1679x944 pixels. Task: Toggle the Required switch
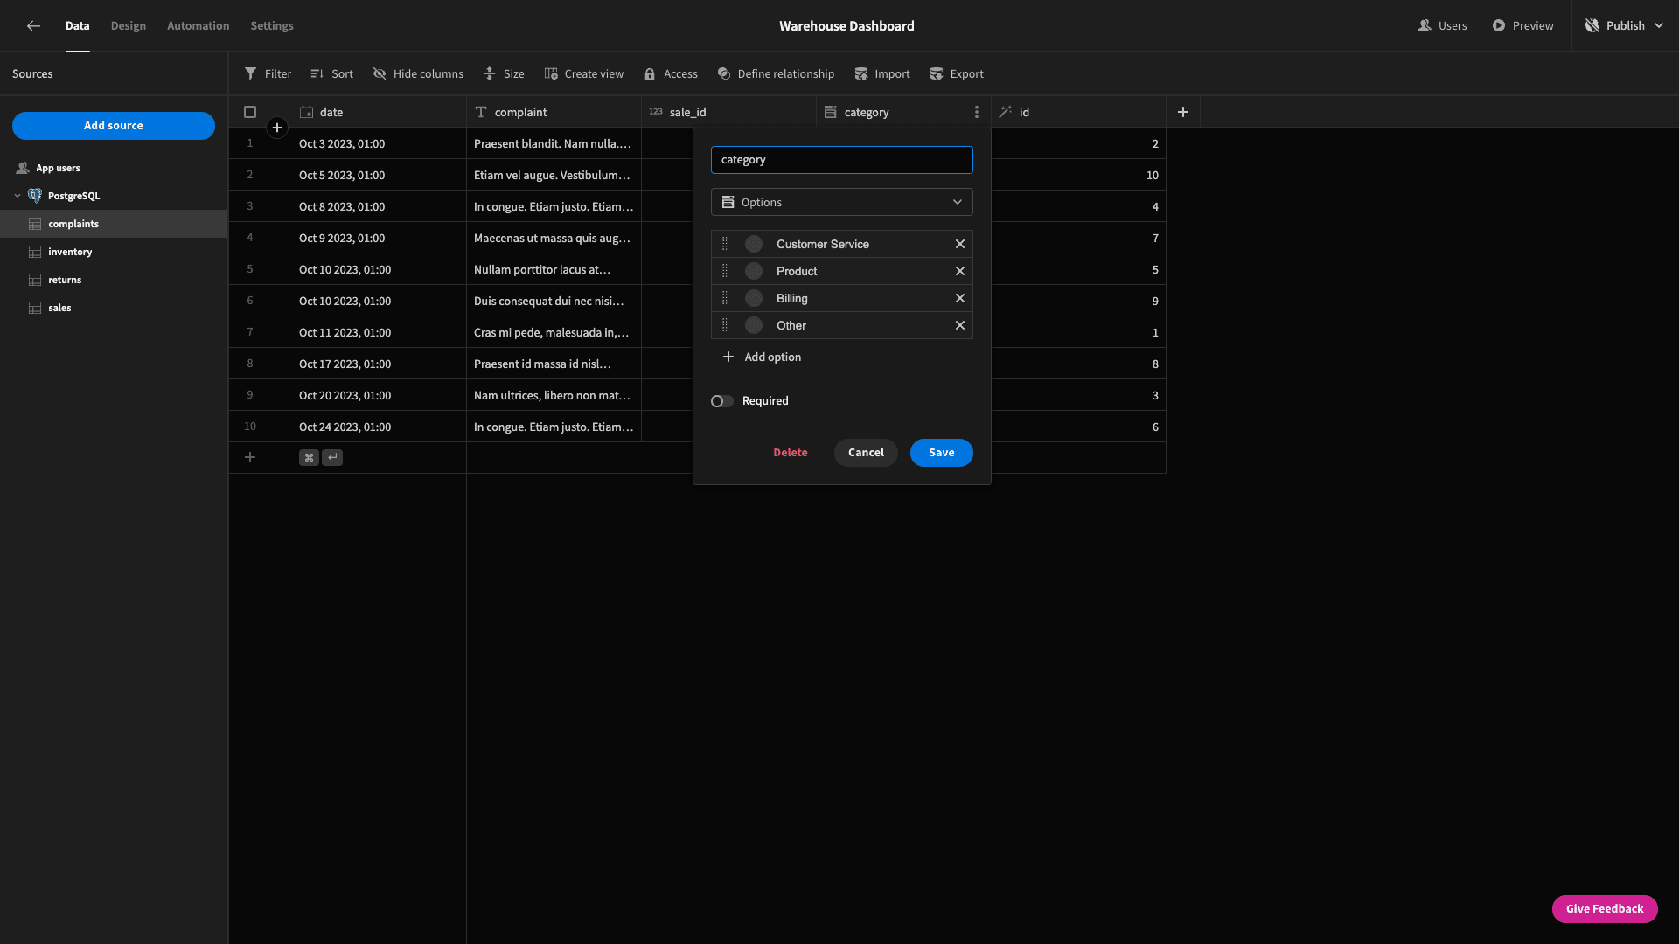click(721, 401)
